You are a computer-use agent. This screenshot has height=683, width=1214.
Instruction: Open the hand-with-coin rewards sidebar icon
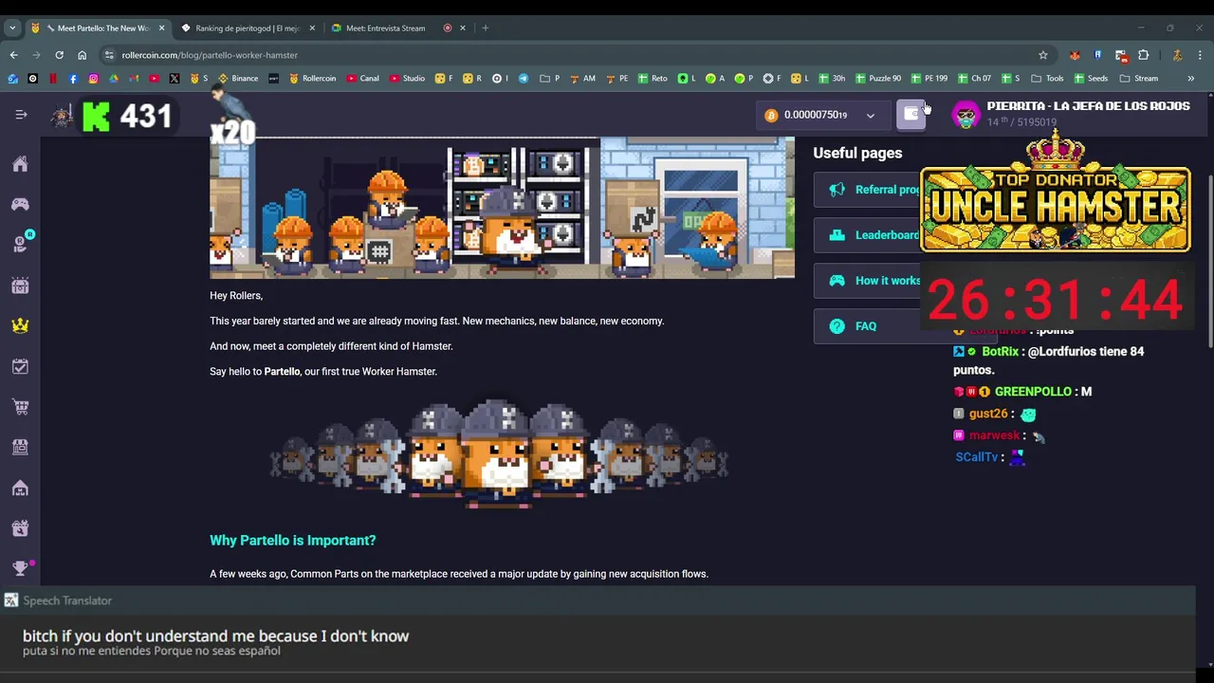(20, 244)
